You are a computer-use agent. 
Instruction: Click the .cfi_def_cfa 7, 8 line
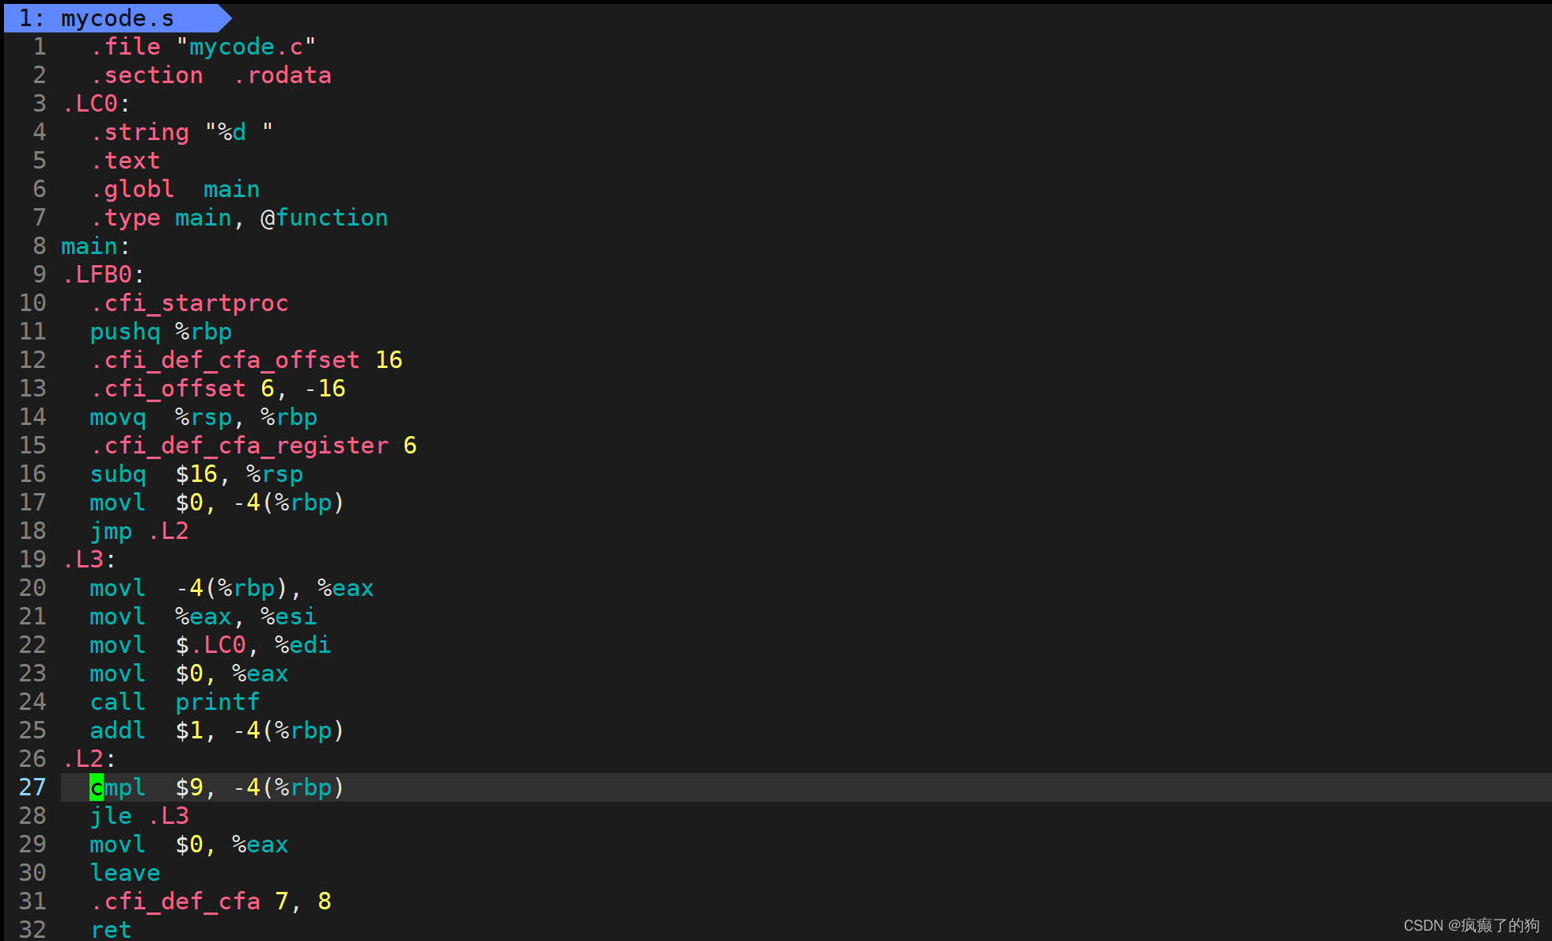click(x=211, y=901)
